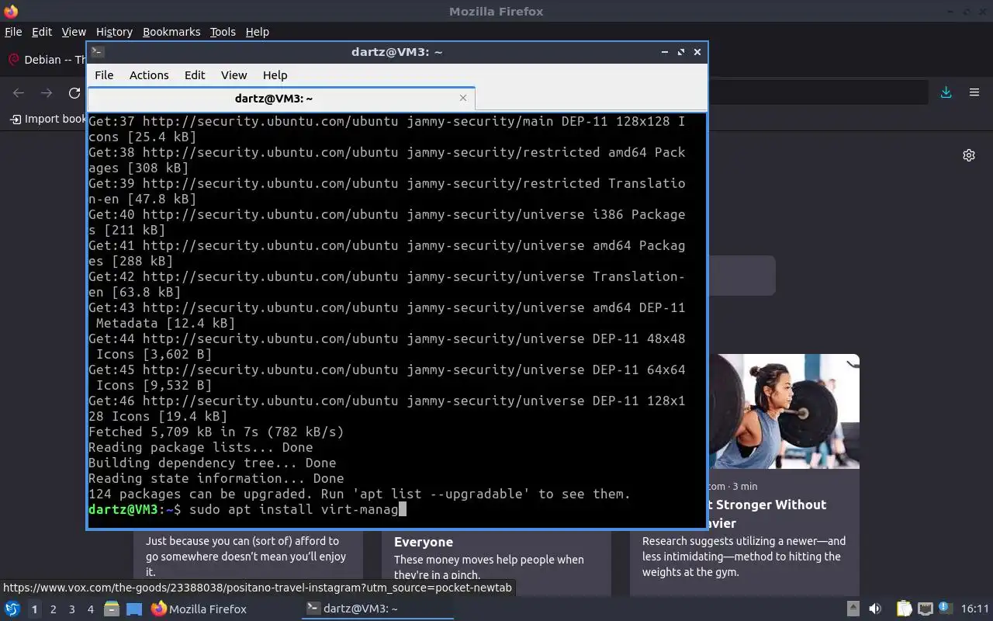Open the file manager from taskbar
The width and height of the screenshot is (993, 621).
(112, 609)
